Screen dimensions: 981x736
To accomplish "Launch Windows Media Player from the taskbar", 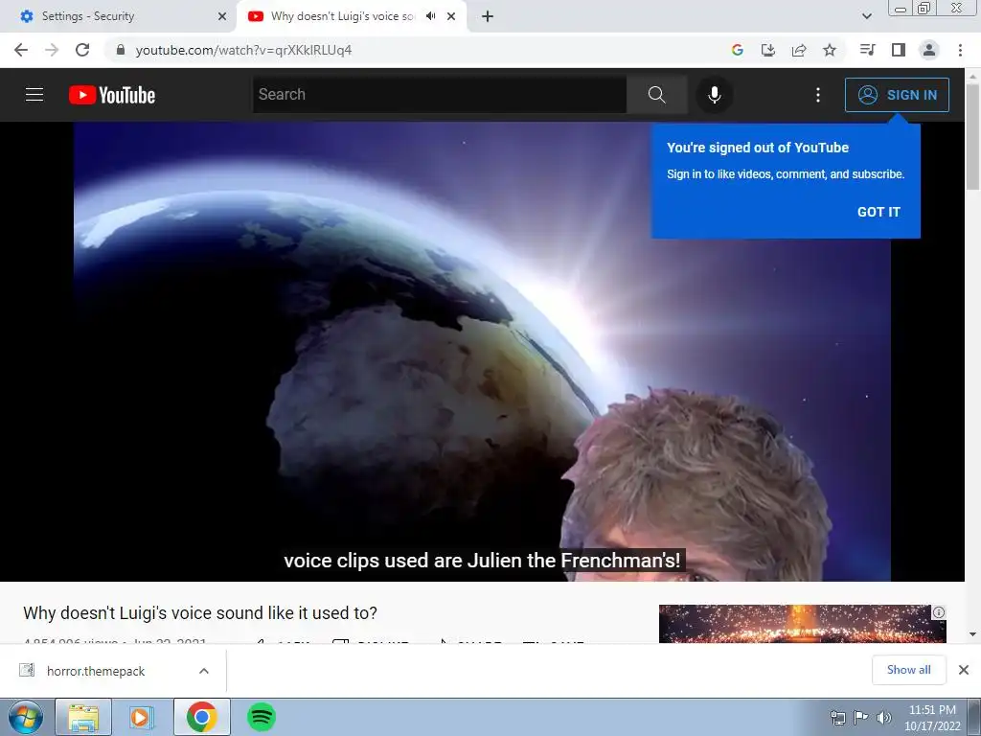I will [x=142, y=717].
